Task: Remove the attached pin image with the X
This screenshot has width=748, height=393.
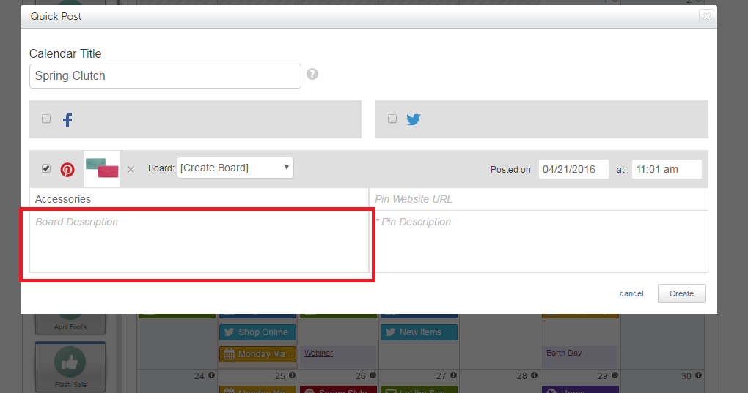Action: tap(131, 170)
